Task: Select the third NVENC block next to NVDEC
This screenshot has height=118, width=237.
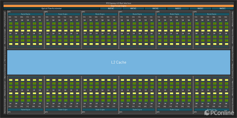Action: point(155,9)
